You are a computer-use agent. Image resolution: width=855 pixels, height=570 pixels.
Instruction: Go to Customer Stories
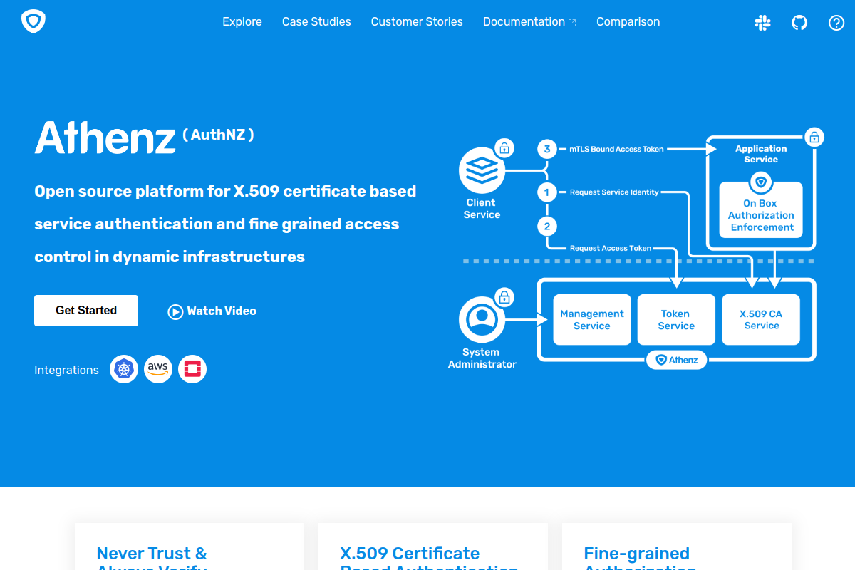[x=417, y=22]
